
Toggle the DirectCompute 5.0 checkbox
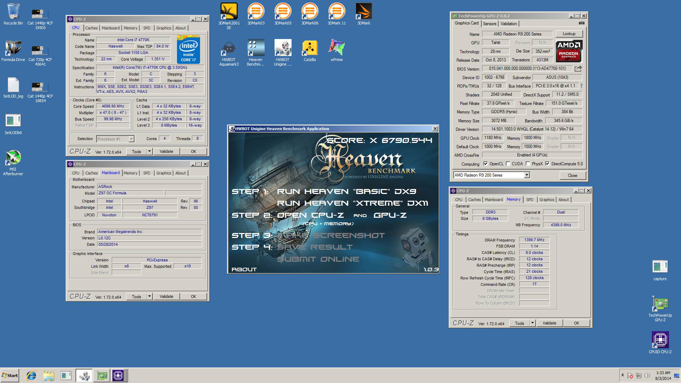(547, 164)
